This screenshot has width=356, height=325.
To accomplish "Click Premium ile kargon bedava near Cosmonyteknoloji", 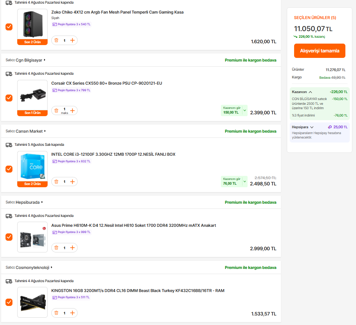I will pyautogui.click(x=251, y=267).
